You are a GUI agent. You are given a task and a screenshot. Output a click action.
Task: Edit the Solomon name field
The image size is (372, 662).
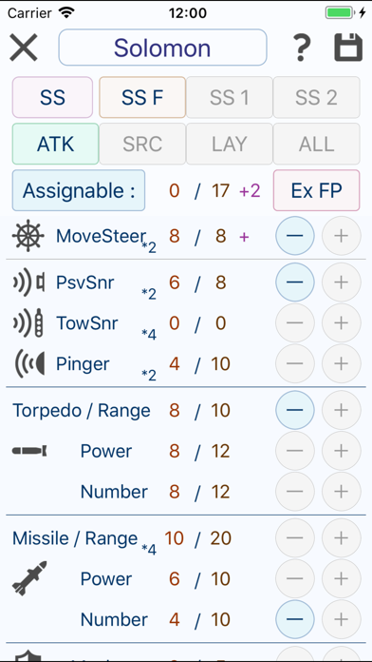(x=162, y=48)
